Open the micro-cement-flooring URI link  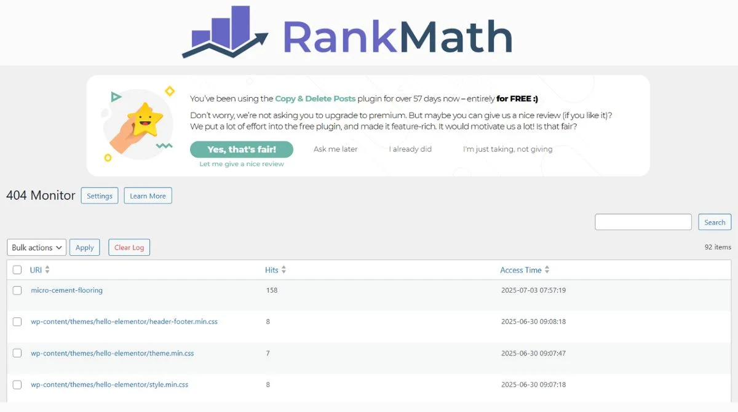[x=66, y=290]
